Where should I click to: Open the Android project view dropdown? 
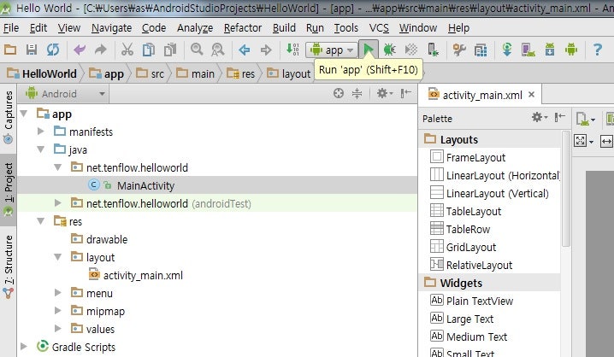(65, 94)
